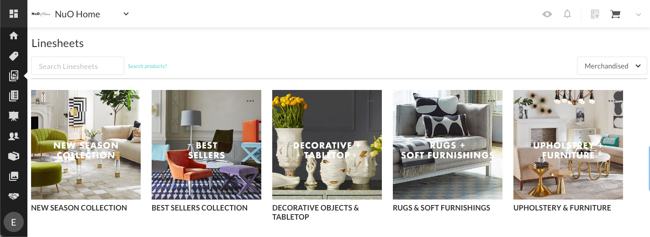Open the dashboard grid icon in sidebar

(x=14, y=14)
